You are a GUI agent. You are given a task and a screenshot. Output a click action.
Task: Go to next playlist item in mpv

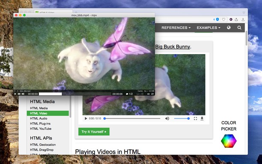[x=18, y=91]
